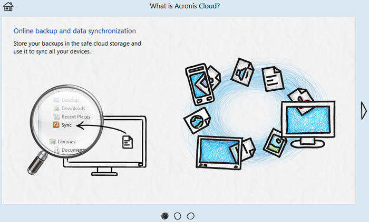Click the 'What is Acronis Cloud?' title
The height and width of the screenshot is (222, 369).
[184, 6]
